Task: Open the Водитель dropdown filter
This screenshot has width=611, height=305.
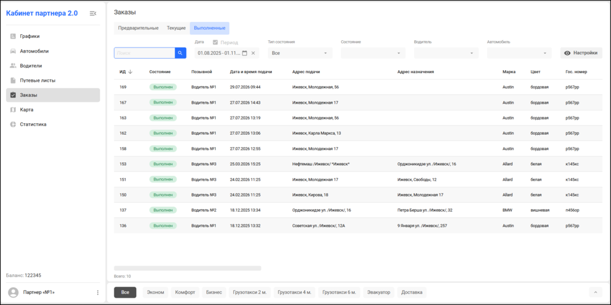Action: (x=446, y=53)
